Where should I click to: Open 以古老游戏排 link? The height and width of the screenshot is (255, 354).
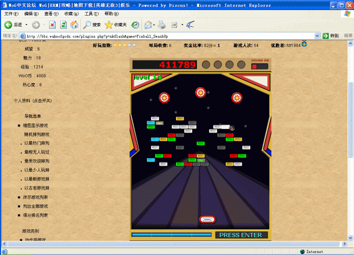point(37,188)
